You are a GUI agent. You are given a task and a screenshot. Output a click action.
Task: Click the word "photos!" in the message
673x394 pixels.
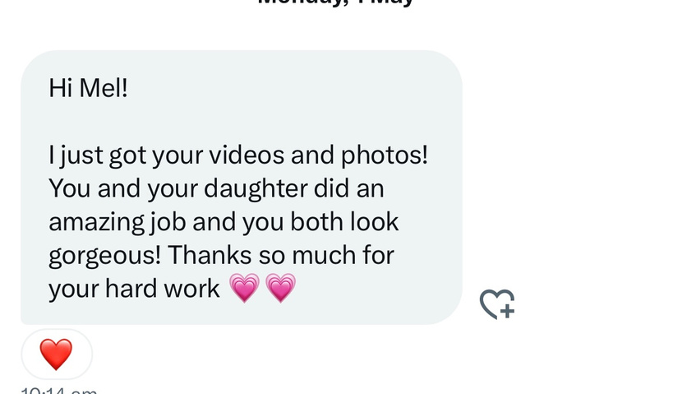click(385, 155)
